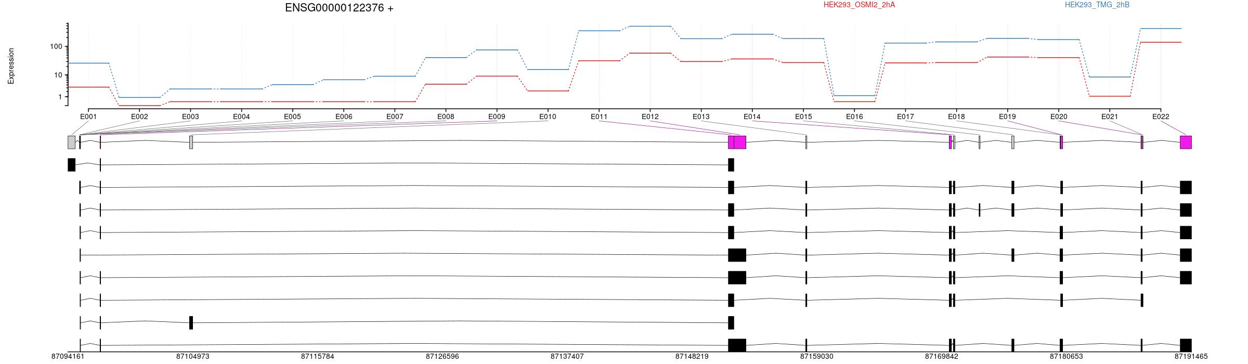Click genomic coordinate 87169842
Image resolution: width=1248 pixels, height=364 pixels.
click(941, 357)
